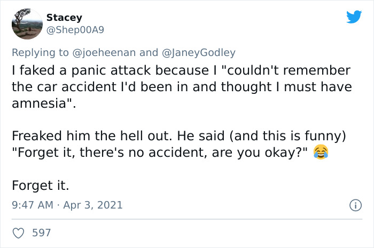The width and height of the screenshot is (374, 248).
Task: Click the final 'Forget it.' line
Action: [x=41, y=186]
